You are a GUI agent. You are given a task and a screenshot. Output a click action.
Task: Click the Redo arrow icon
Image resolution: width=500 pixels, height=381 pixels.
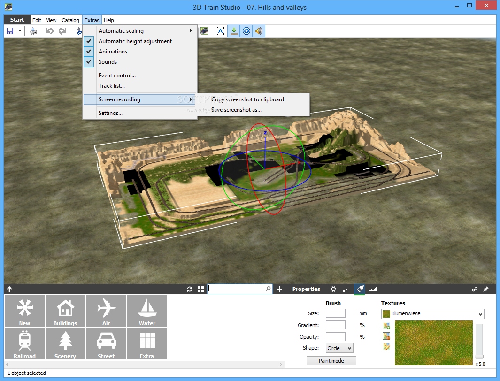coord(62,31)
